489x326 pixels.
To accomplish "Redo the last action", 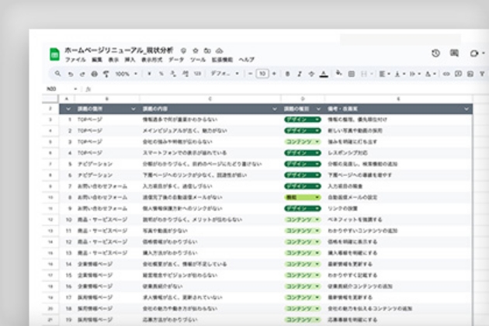I will pos(82,74).
